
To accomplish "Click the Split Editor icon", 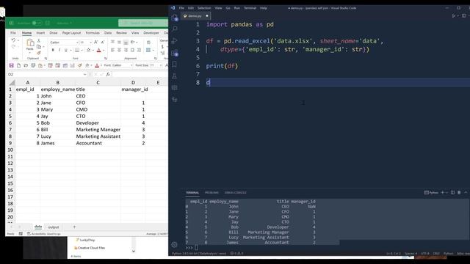I will pos(464,15).
